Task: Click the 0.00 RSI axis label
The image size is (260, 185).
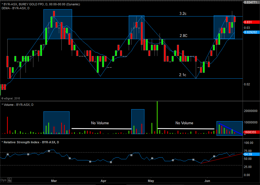Action: [x=247, y=175]
